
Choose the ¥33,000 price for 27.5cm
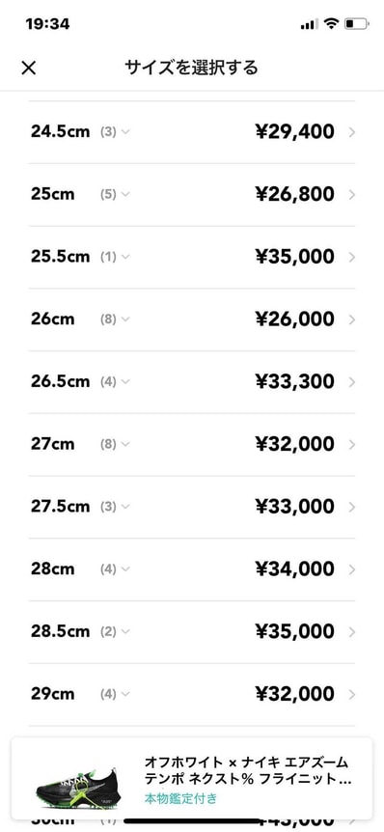tap(295, 507)
